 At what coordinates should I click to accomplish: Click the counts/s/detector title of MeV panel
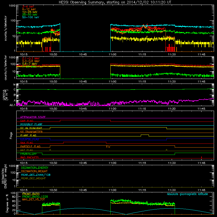click(5, 68)
